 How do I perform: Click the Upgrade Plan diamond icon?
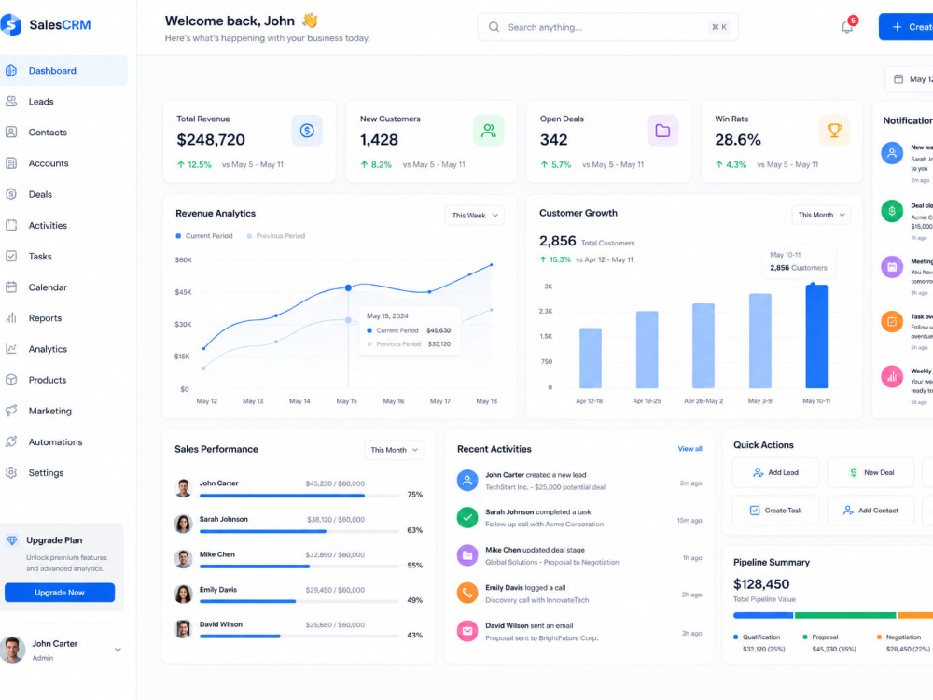coord(12,539)
